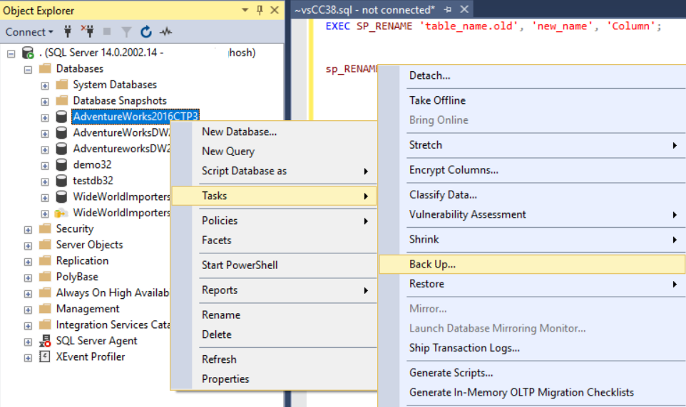Click Generate Scripts... menu entry
The width and height of the screenshot is (686, 407).
point(451,373)
